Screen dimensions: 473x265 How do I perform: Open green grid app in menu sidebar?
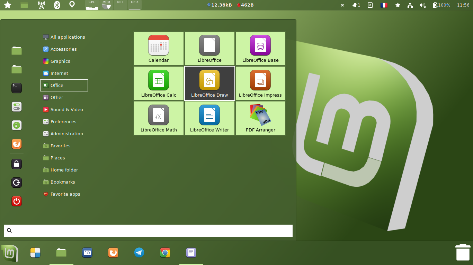click(17, 125)
